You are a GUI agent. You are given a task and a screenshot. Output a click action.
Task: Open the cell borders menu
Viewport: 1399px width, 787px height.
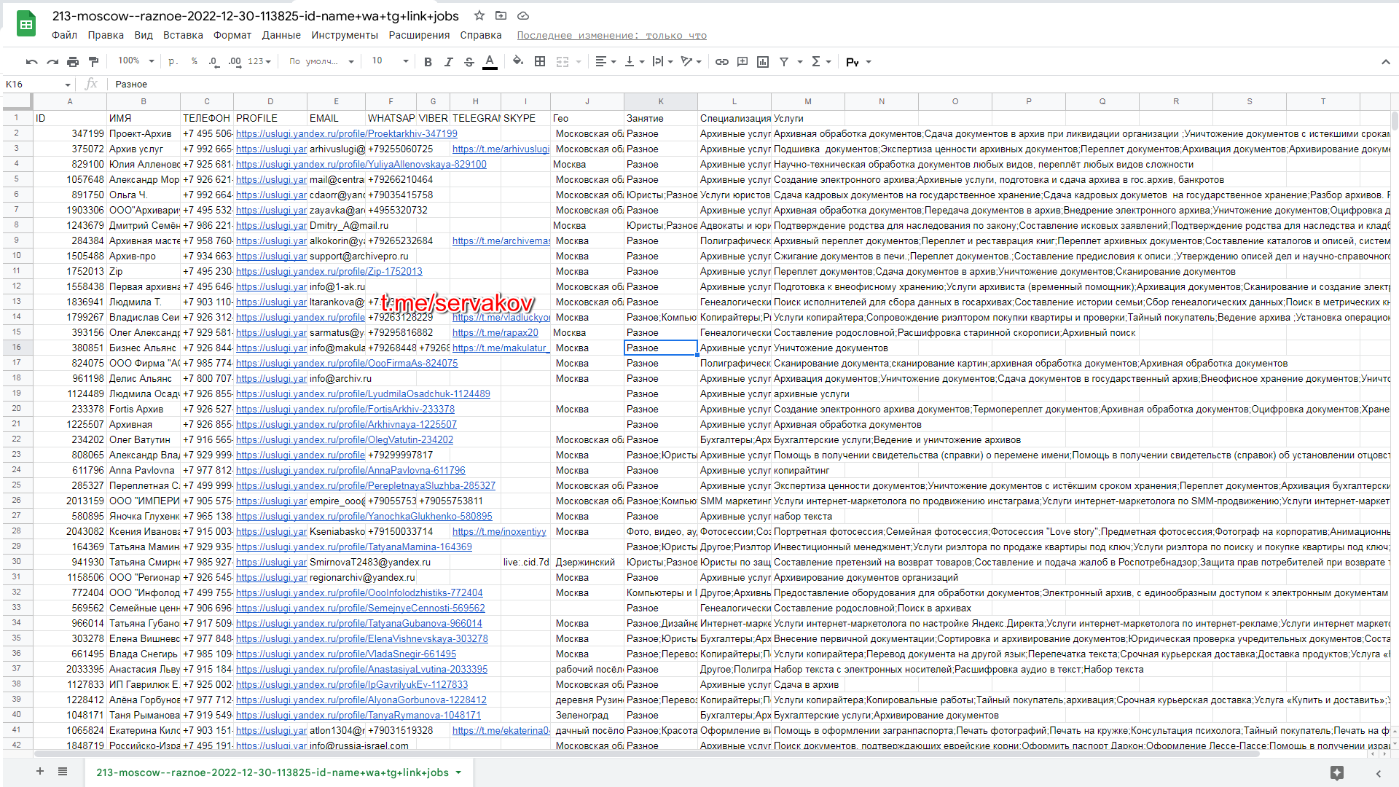tap(540, 62)
